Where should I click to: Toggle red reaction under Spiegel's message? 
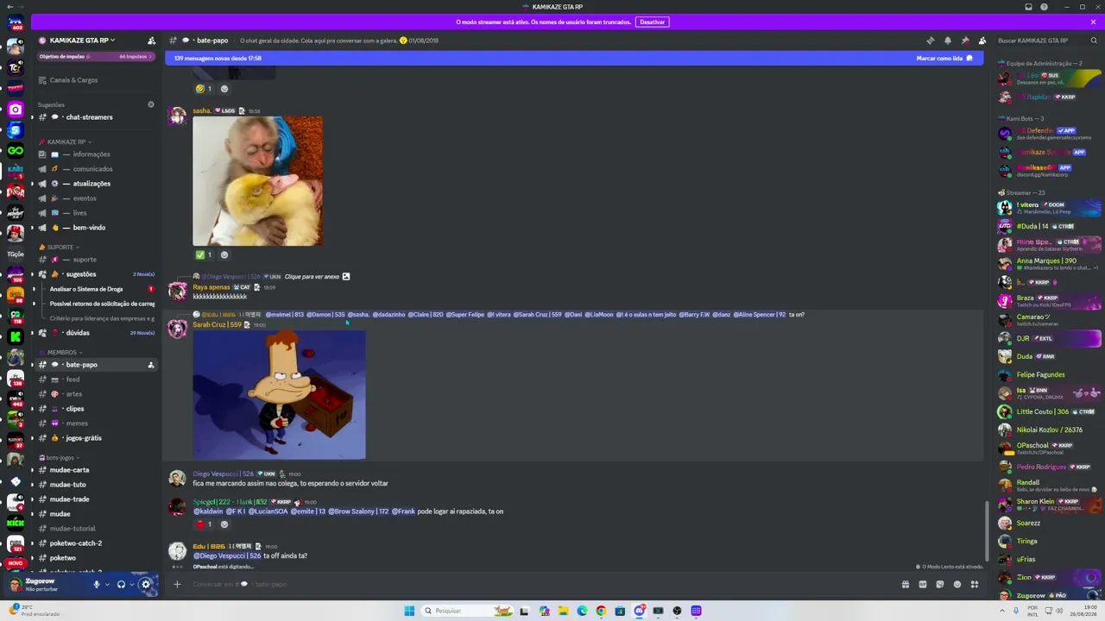[204, 524]
